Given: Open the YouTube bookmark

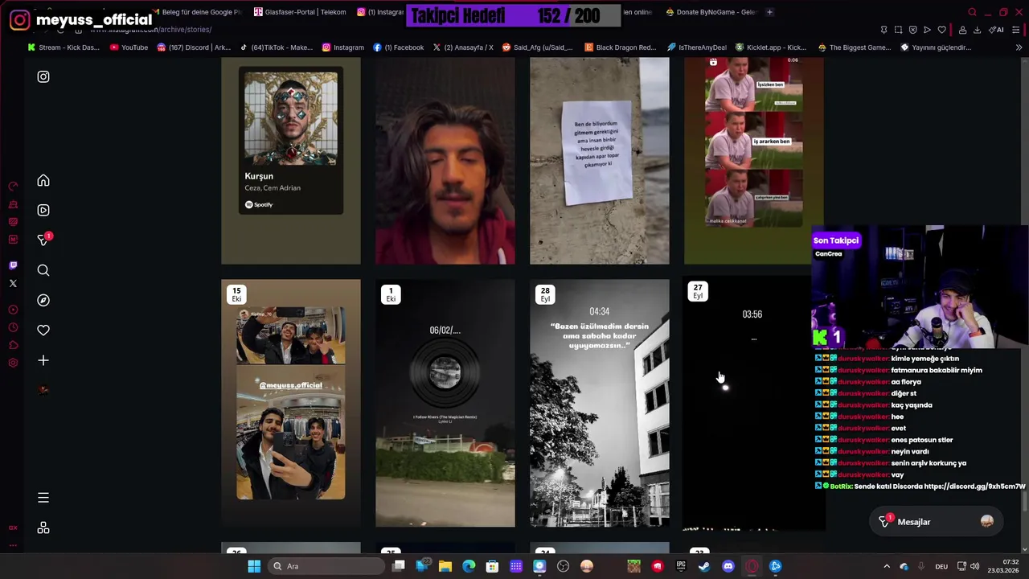Looking at the screenshot, I should [129, 47].
